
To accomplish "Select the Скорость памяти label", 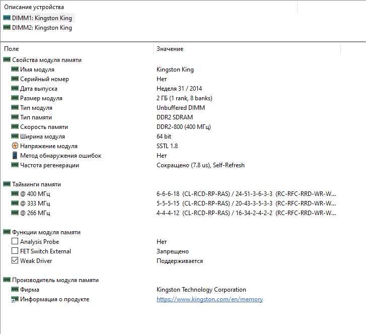I will click(x=44, y=127).
